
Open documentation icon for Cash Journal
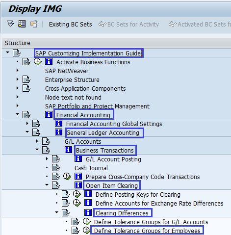(x=56, y=168)
